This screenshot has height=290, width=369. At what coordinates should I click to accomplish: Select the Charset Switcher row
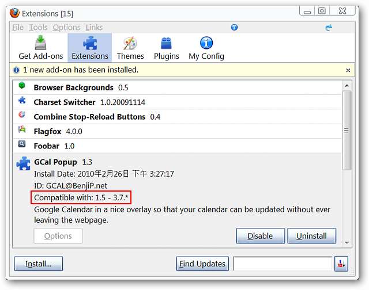pyautogui.click(x=177, y=102)
